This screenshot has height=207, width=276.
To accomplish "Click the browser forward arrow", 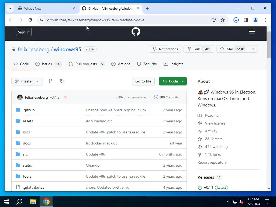I will 20,20.
